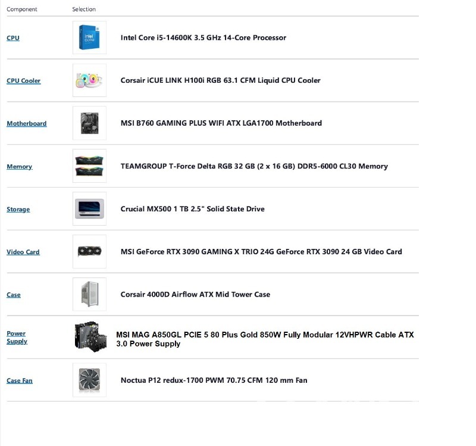Open the Case Fan category link
Image resolution: width=476 pixels, height=446 pixels.
click(20, 380)
